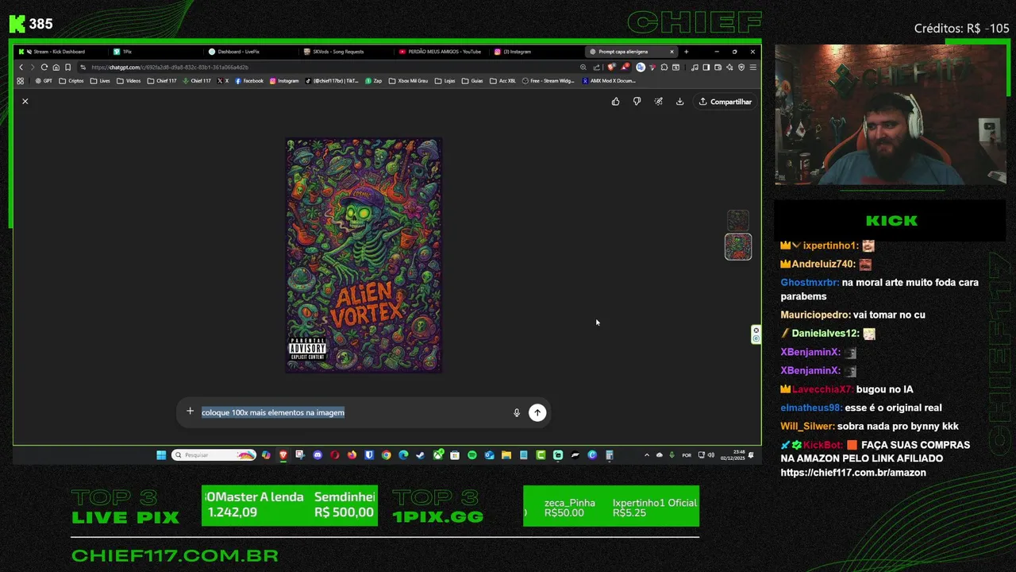Click the Alien Vortex poster image
This screenshot has height=572, width=1016.
pos(364,255)
